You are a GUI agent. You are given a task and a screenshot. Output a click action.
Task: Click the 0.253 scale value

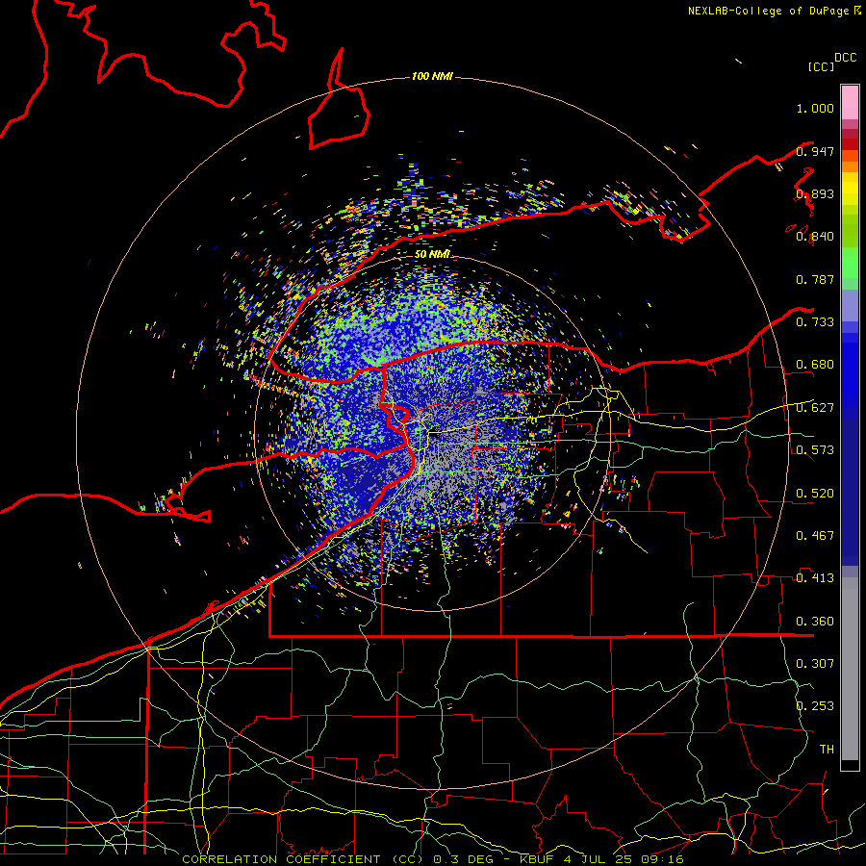pyautogui.click(x=815, y=706)
